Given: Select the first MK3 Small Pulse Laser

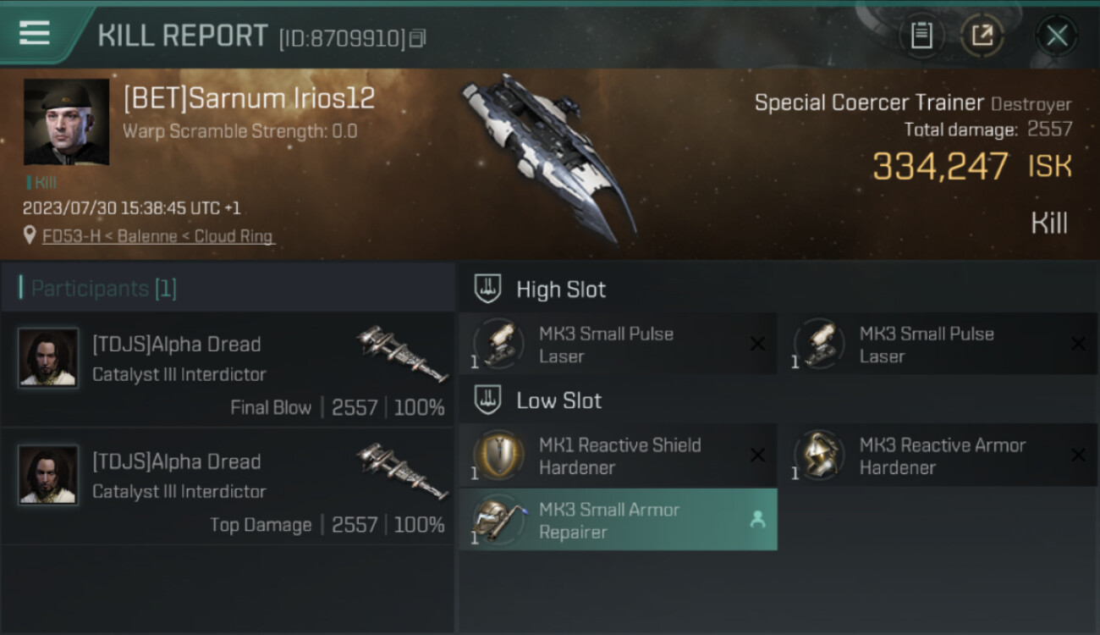Looking at the screenshot, I should point(618,344).
